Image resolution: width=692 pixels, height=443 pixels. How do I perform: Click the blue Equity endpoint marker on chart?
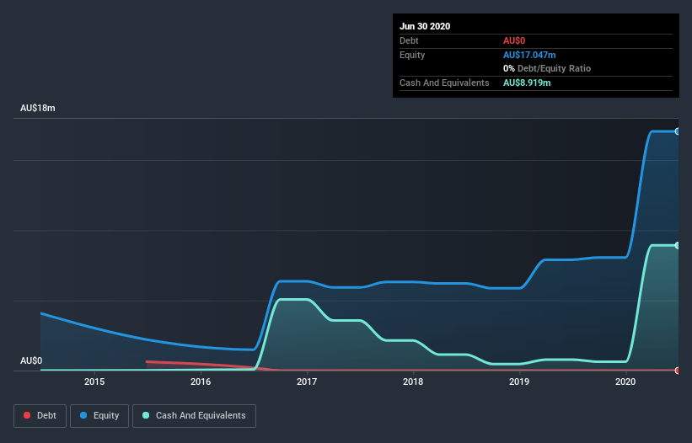pyautogui.click(x=678, y=131)
